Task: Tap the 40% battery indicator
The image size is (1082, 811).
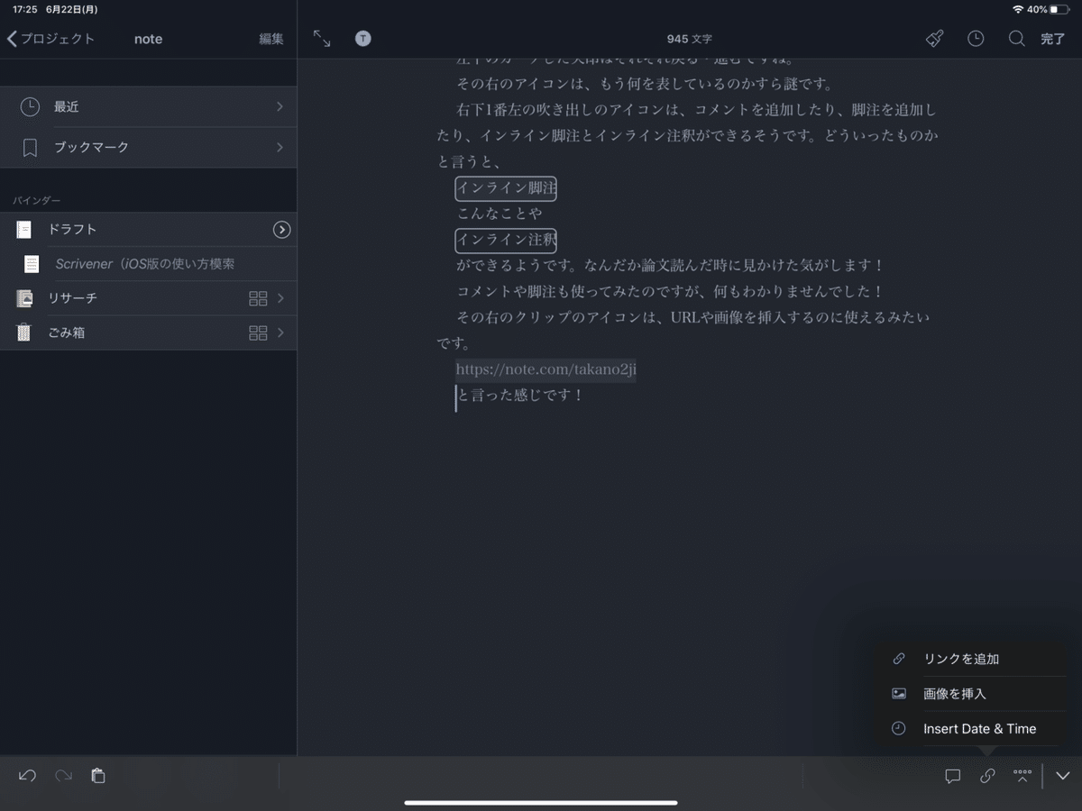Action: tap(1047, 9)
